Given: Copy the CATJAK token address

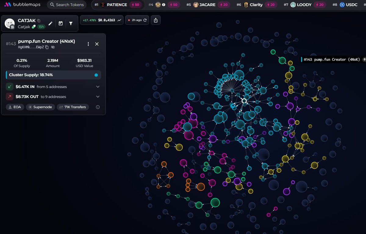Looking at the screenshot, I should click(39, 21).
